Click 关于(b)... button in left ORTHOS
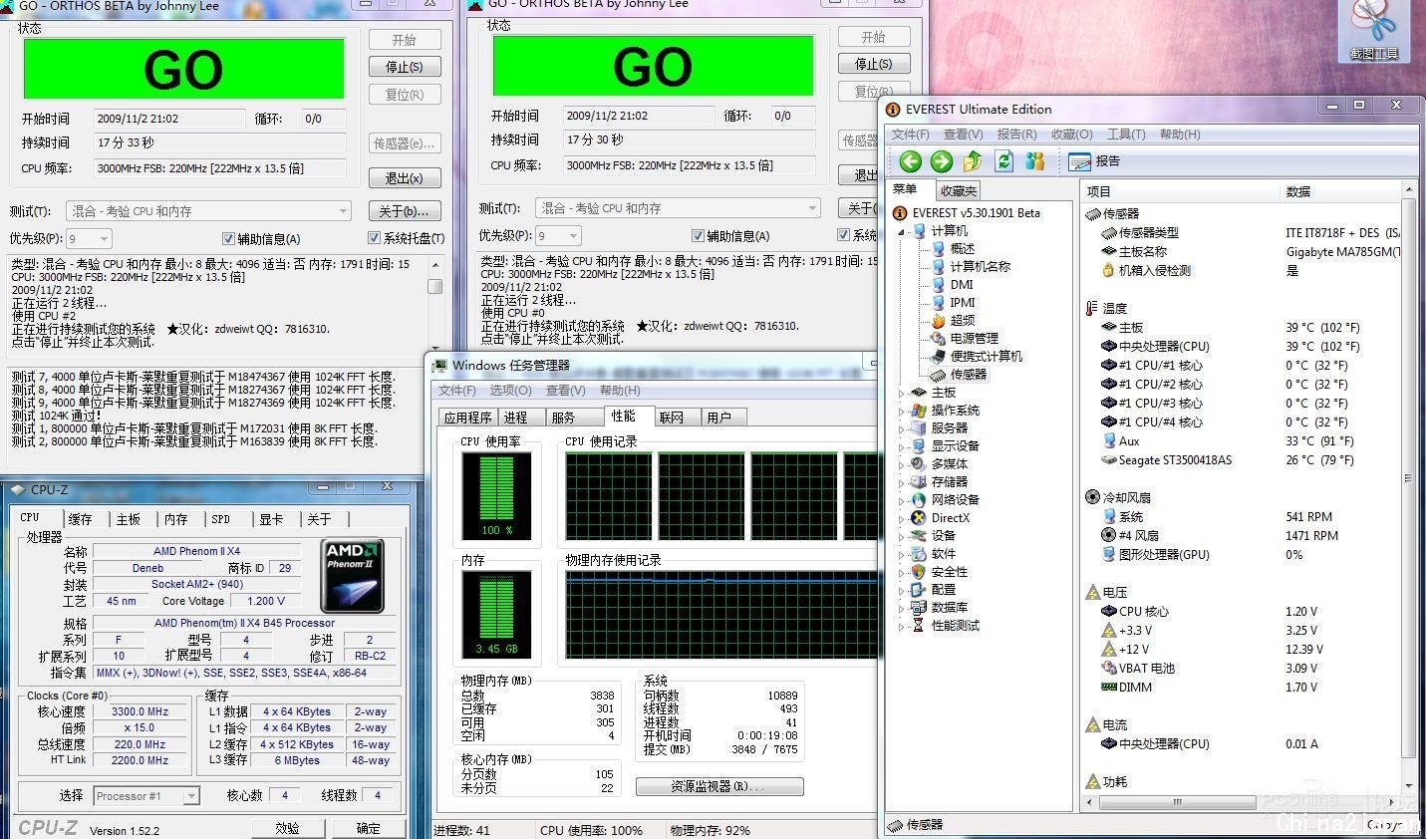The width and height of the screenshot is (1426, 839). click(x=405, y=211)
